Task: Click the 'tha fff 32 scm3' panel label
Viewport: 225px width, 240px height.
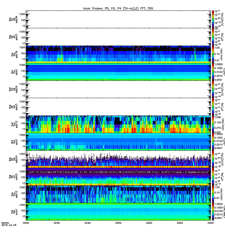Action: click(13, 37)
